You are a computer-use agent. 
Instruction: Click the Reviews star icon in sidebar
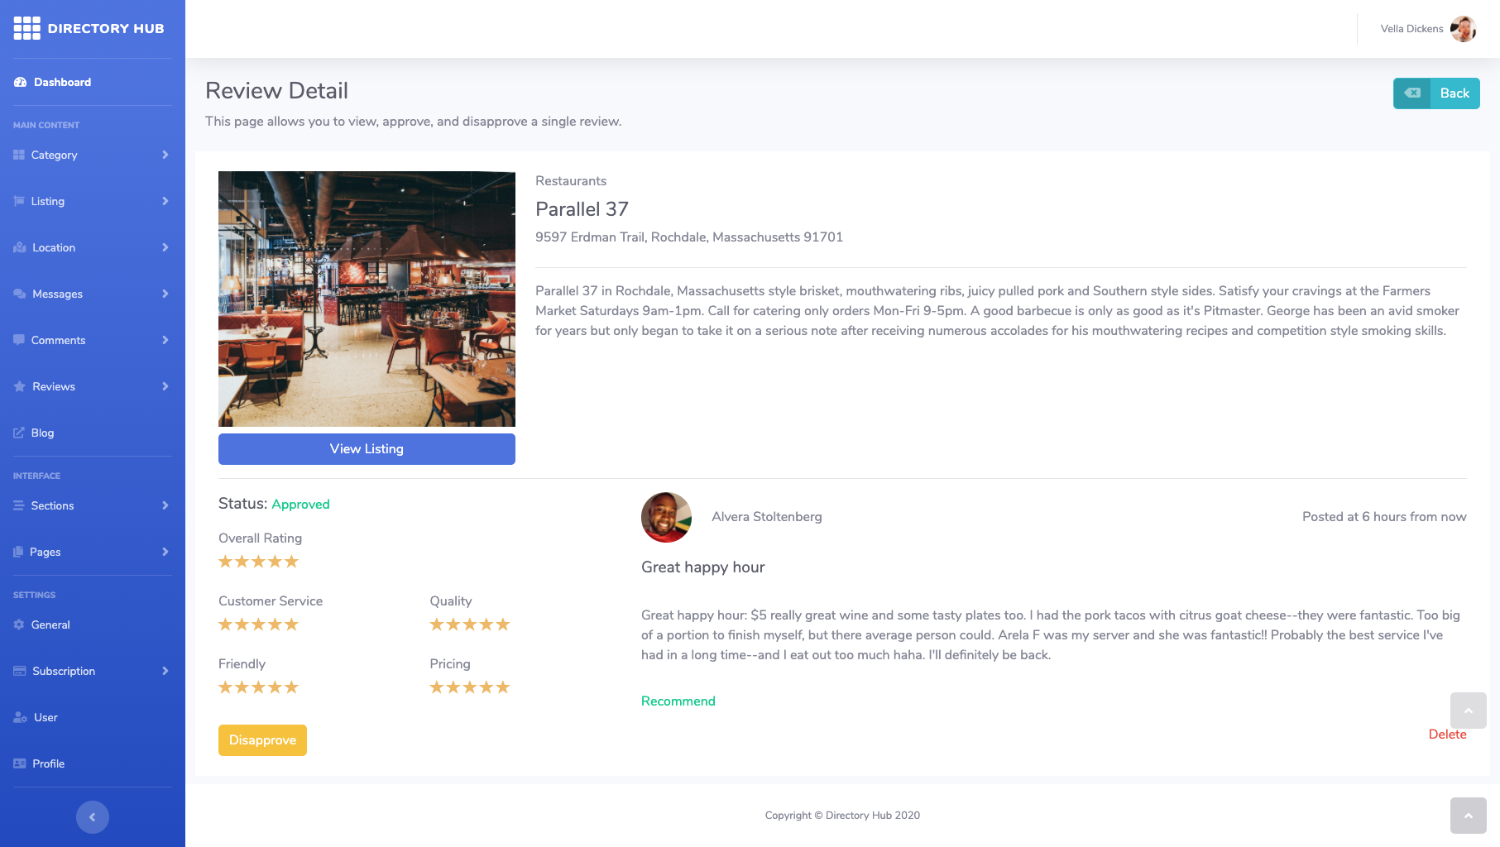pos(20,386)
